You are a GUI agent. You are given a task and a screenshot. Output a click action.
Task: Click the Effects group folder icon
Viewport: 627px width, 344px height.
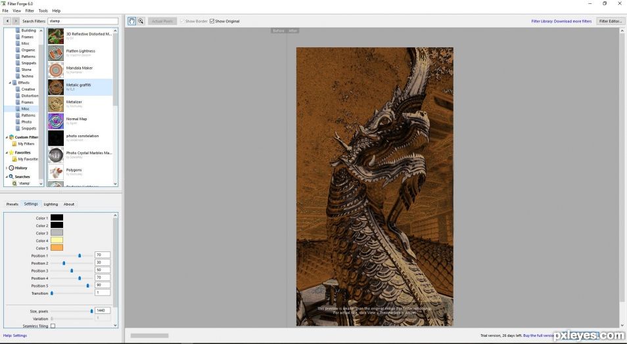14,83
